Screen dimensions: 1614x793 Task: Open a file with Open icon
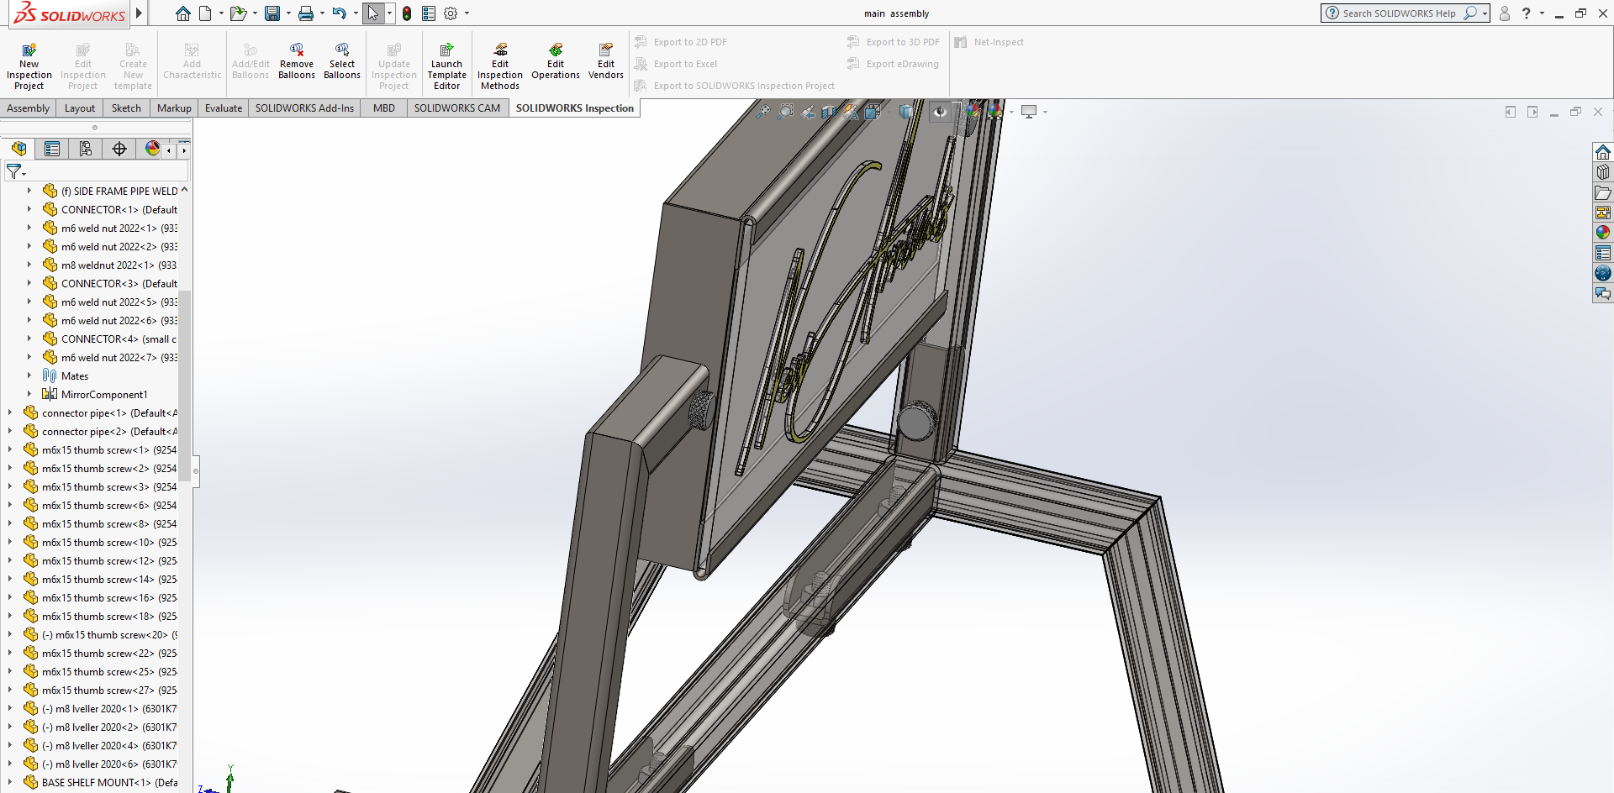click(x=238, y=13)
